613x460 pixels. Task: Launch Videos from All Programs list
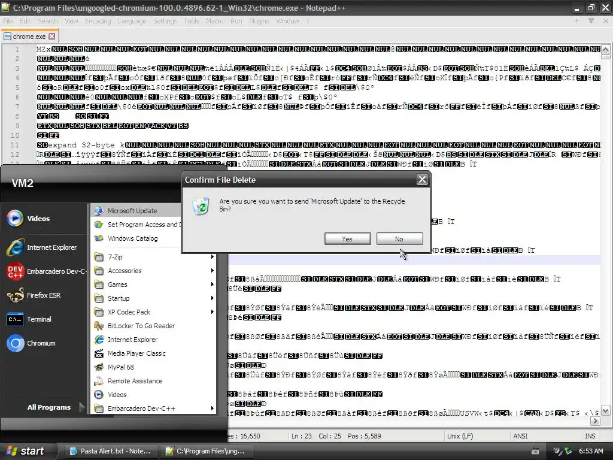[x=154, y=395]
